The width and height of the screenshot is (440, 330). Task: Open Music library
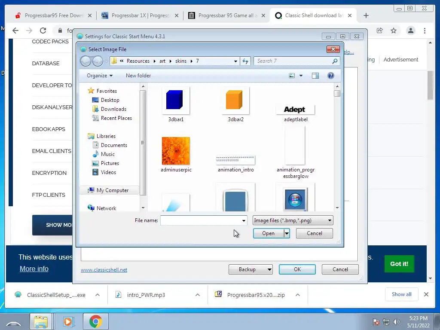(x=107, y=154)
